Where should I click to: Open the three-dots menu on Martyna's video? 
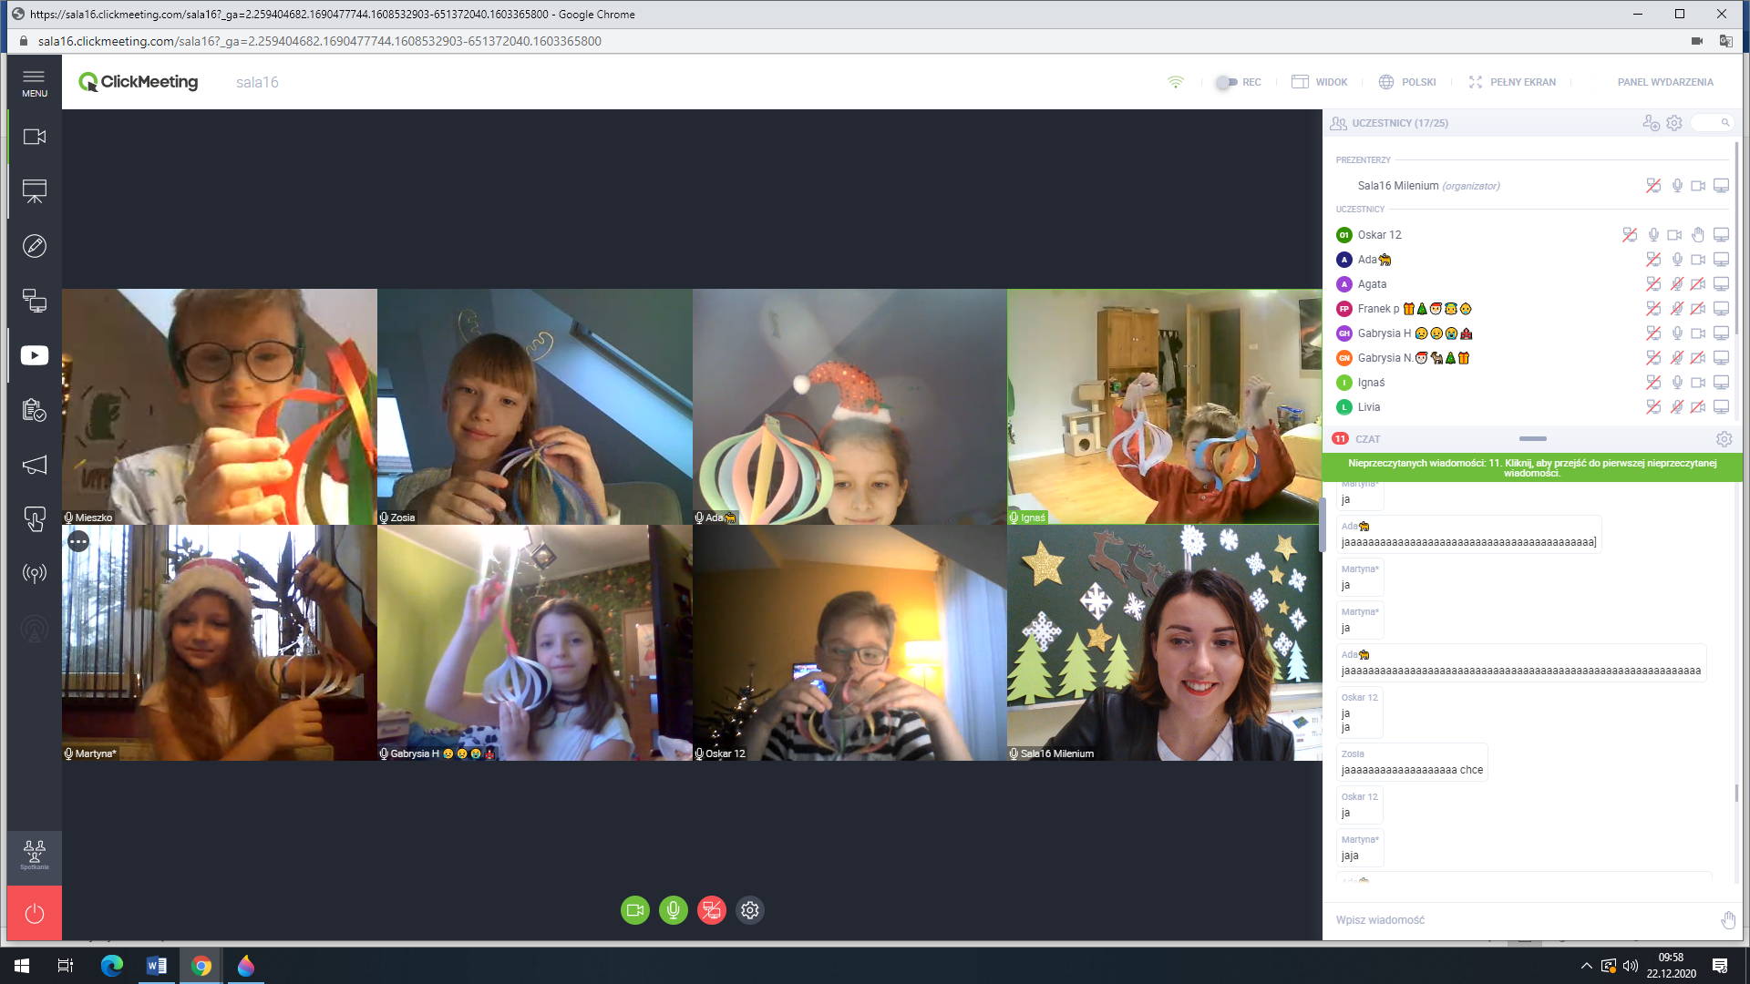coord(79,542)
